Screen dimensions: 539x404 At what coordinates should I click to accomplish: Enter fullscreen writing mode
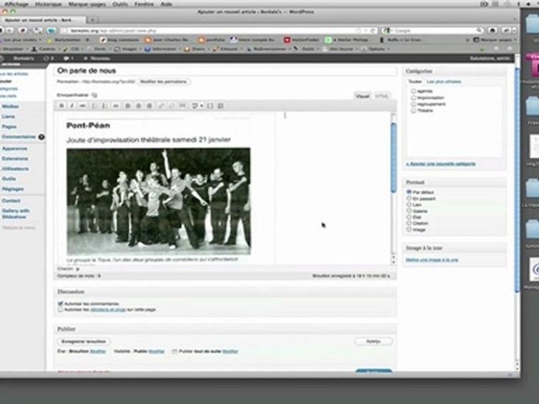pos(210,105)
